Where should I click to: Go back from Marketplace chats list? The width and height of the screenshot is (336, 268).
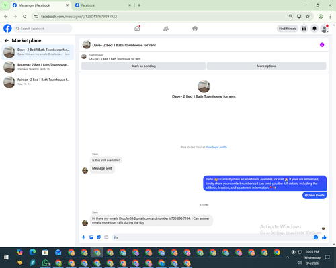[x=7, y=40]
